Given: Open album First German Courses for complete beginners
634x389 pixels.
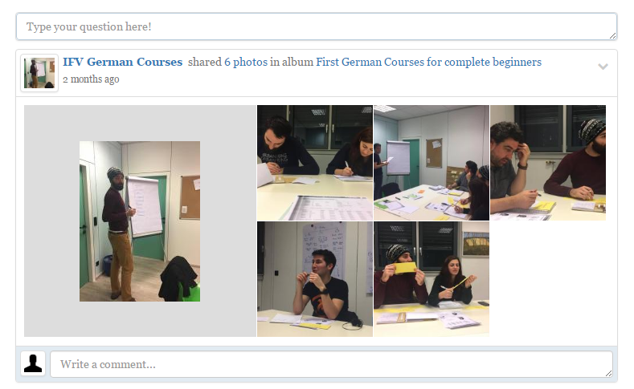Looking at the screenshot, I should coord(428,62).
